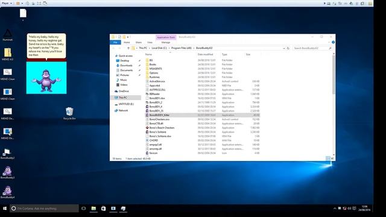Screen dimensions: 386x217
Task: Open the Windows Start menu
Action: click(5, 209)
